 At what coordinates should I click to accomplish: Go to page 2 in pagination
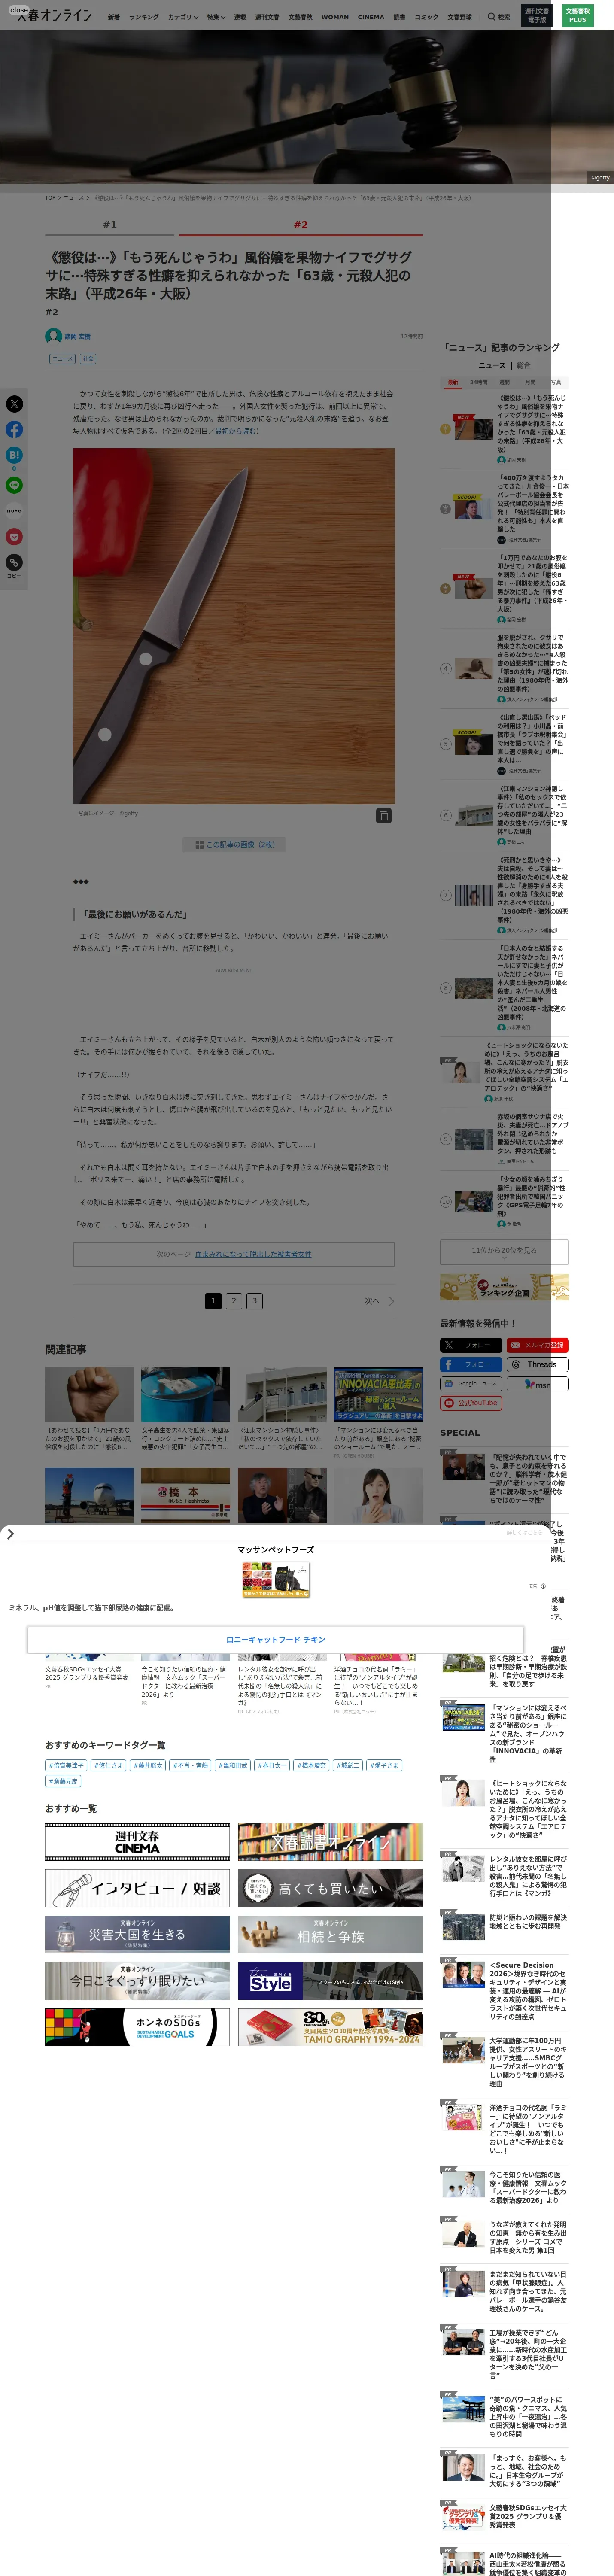tap(234, 1301)
